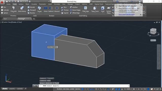The height and width of the screenshot is (91, 162).
Task: Open the Express Tools ribbon tab
Action: click(99, 4)
